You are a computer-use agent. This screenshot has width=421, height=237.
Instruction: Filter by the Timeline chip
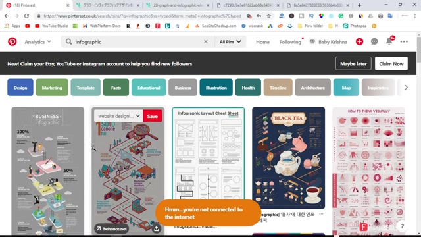click(x=278, y=88)
